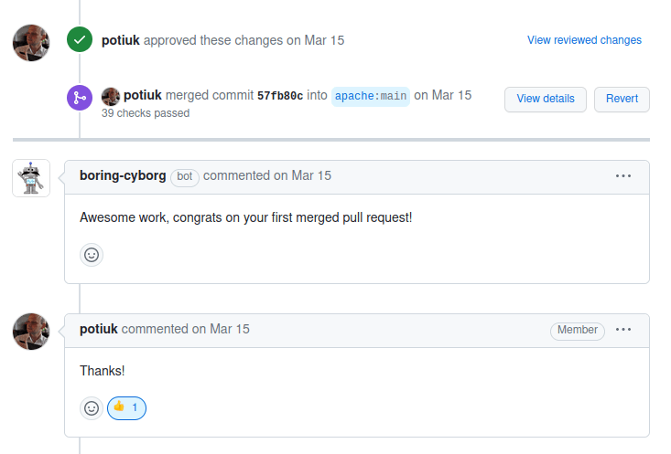Add reaction to potiuk's Thanks comment
Viewport: 671px width, 454px height.
tap(92, 408)
